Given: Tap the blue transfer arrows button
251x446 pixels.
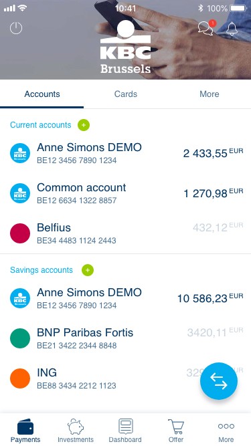Looking at the screenshot, I should [x=219, y=381].
